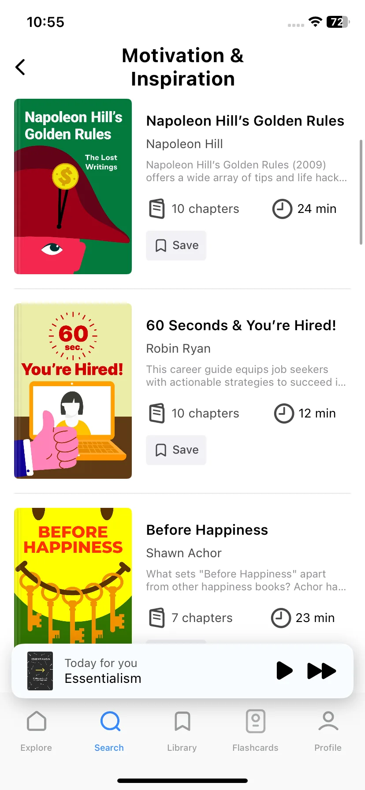
Task: Open the Explore home tab
Action: coord(36,721)
